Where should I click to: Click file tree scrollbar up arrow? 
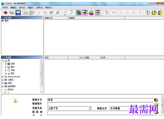pyautogui.click(x=41, y=60)
